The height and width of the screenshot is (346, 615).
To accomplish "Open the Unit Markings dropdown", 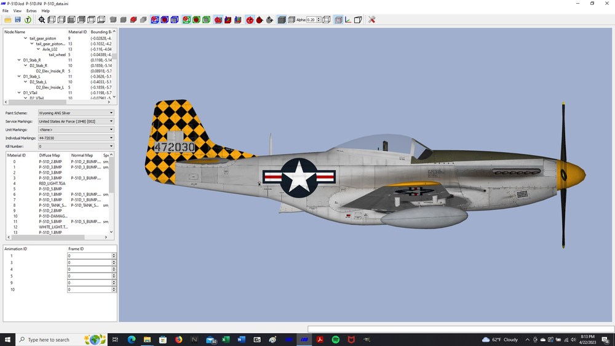I will point(76,130).
